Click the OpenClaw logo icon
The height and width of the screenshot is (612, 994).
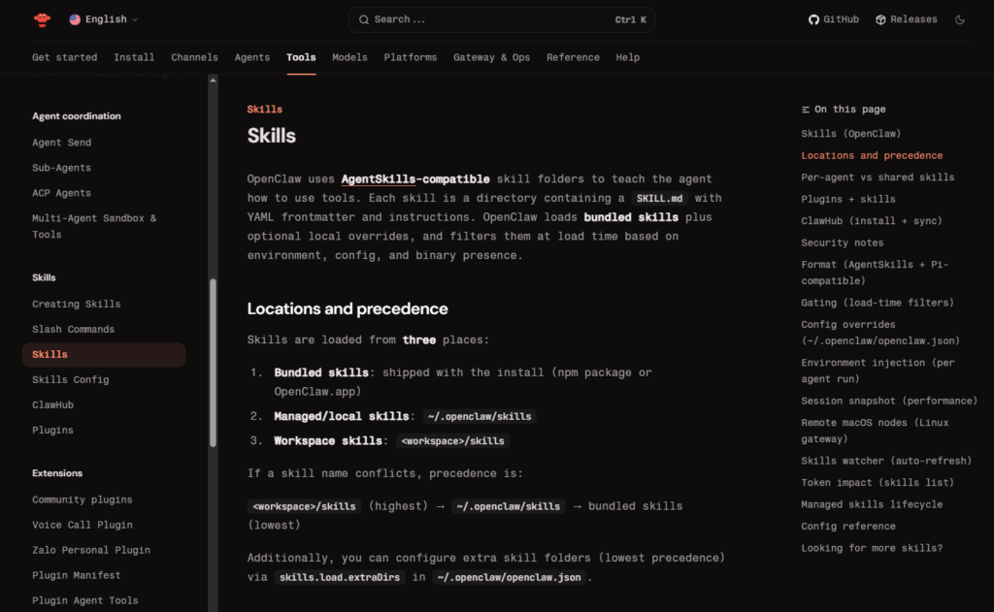pyautogui.click(x=42, y=19)
